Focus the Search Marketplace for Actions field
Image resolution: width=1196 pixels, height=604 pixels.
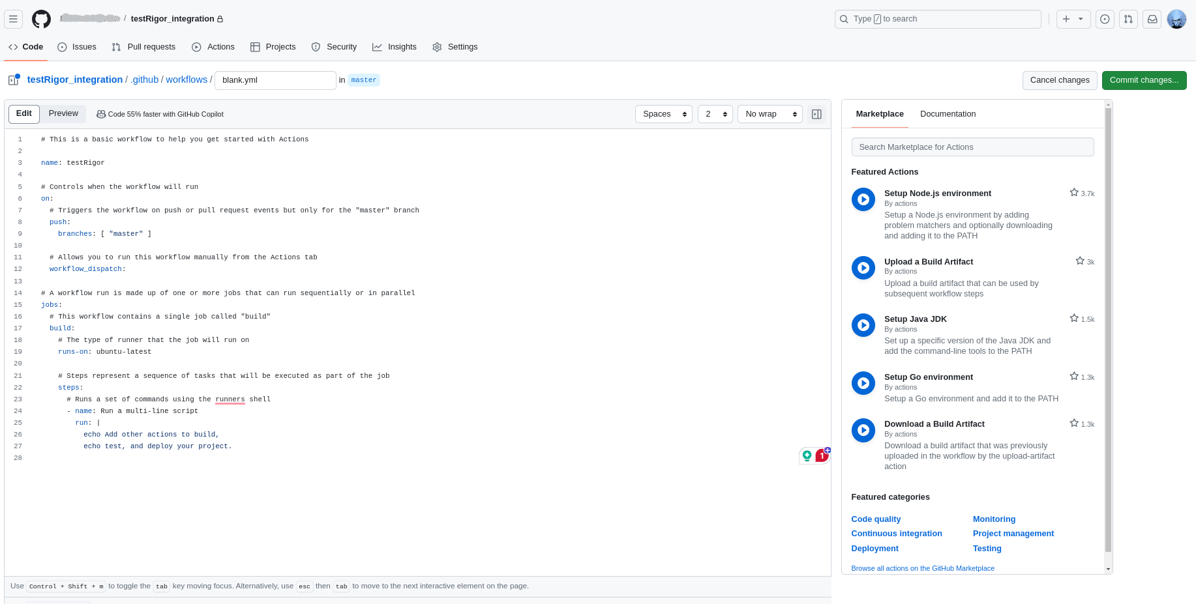pyautogui.click(x=972, y=147)
